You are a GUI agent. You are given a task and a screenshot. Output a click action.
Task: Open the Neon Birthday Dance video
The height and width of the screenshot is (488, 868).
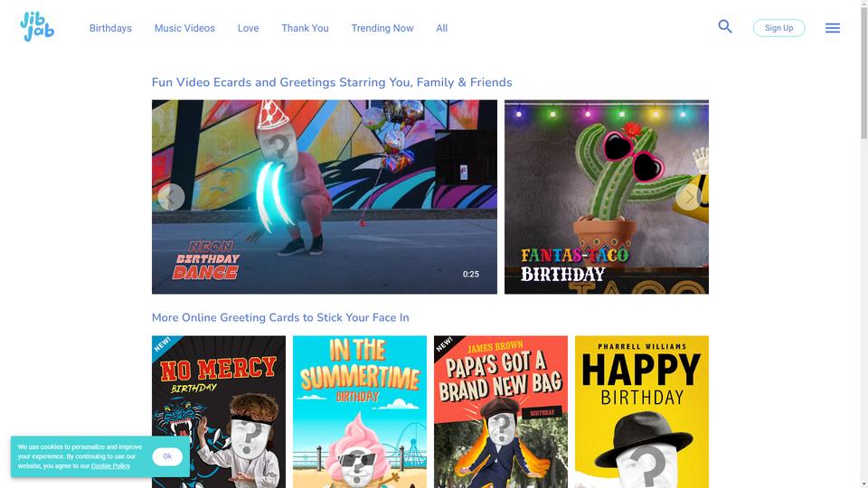click(325, 197)
